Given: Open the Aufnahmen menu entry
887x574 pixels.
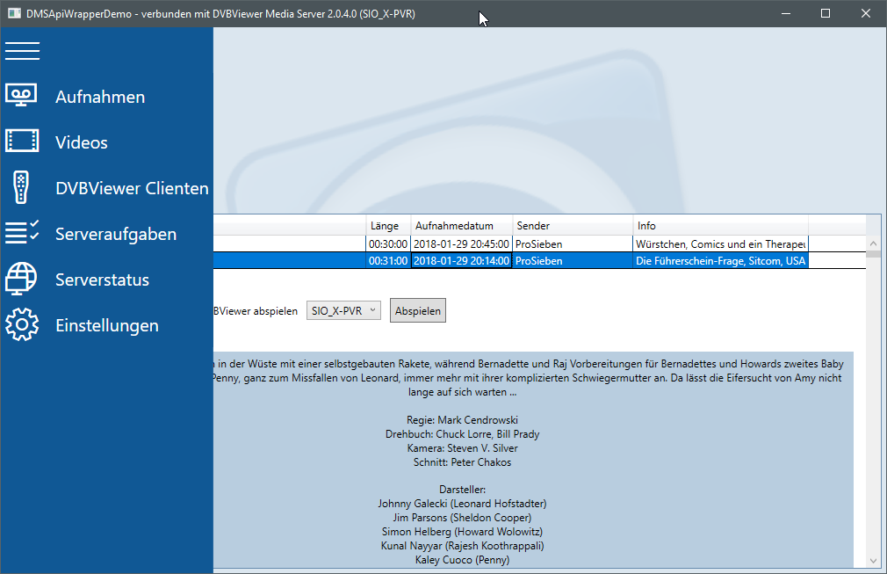Looking at the screenshot, I should [100, 97].
